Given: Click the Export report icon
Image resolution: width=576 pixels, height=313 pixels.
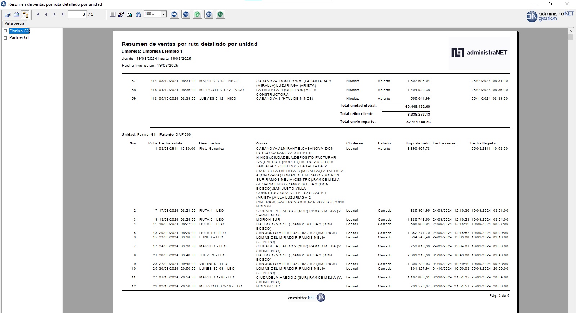Looking at the screenshot, I should tap(8, 14).
